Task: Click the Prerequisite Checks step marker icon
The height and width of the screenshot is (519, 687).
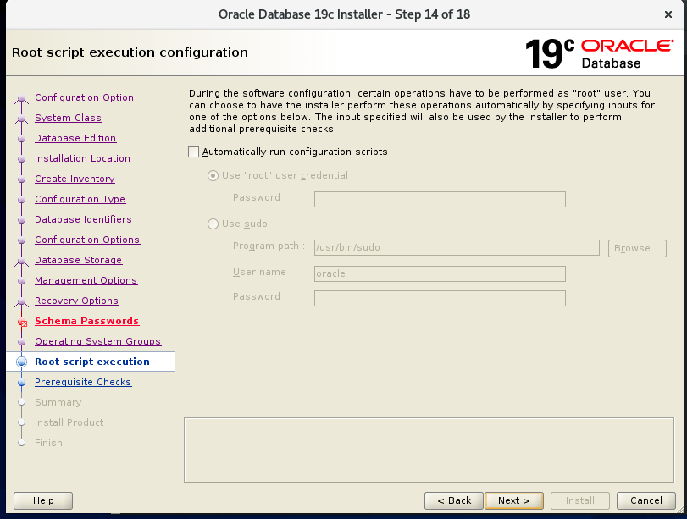Action: click(21, 383)
